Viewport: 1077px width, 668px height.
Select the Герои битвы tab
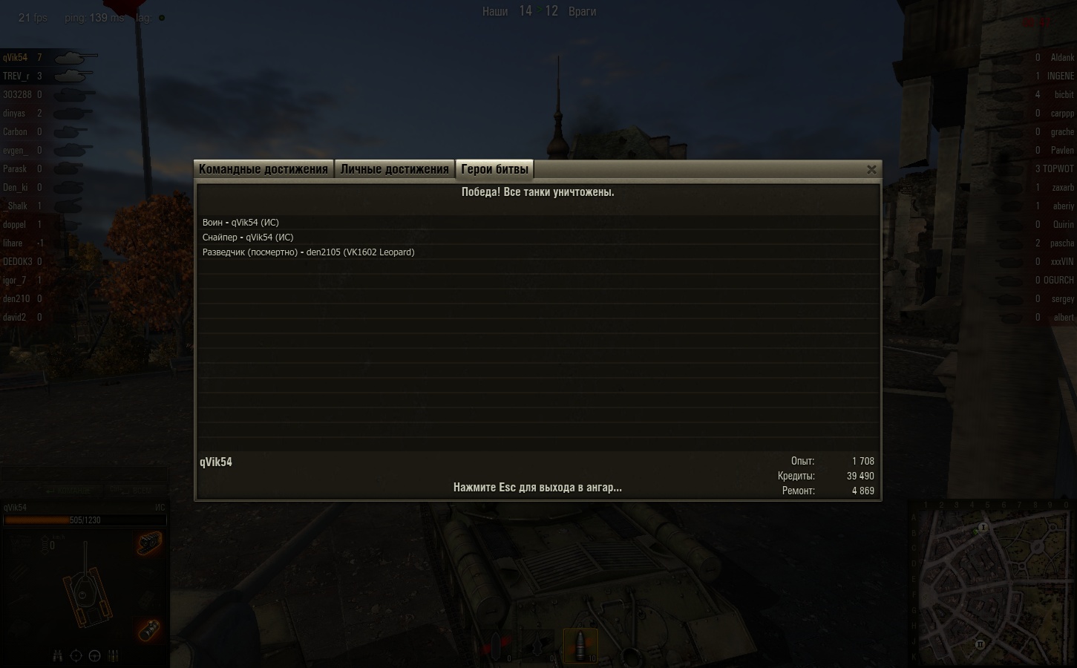(494, 169)
